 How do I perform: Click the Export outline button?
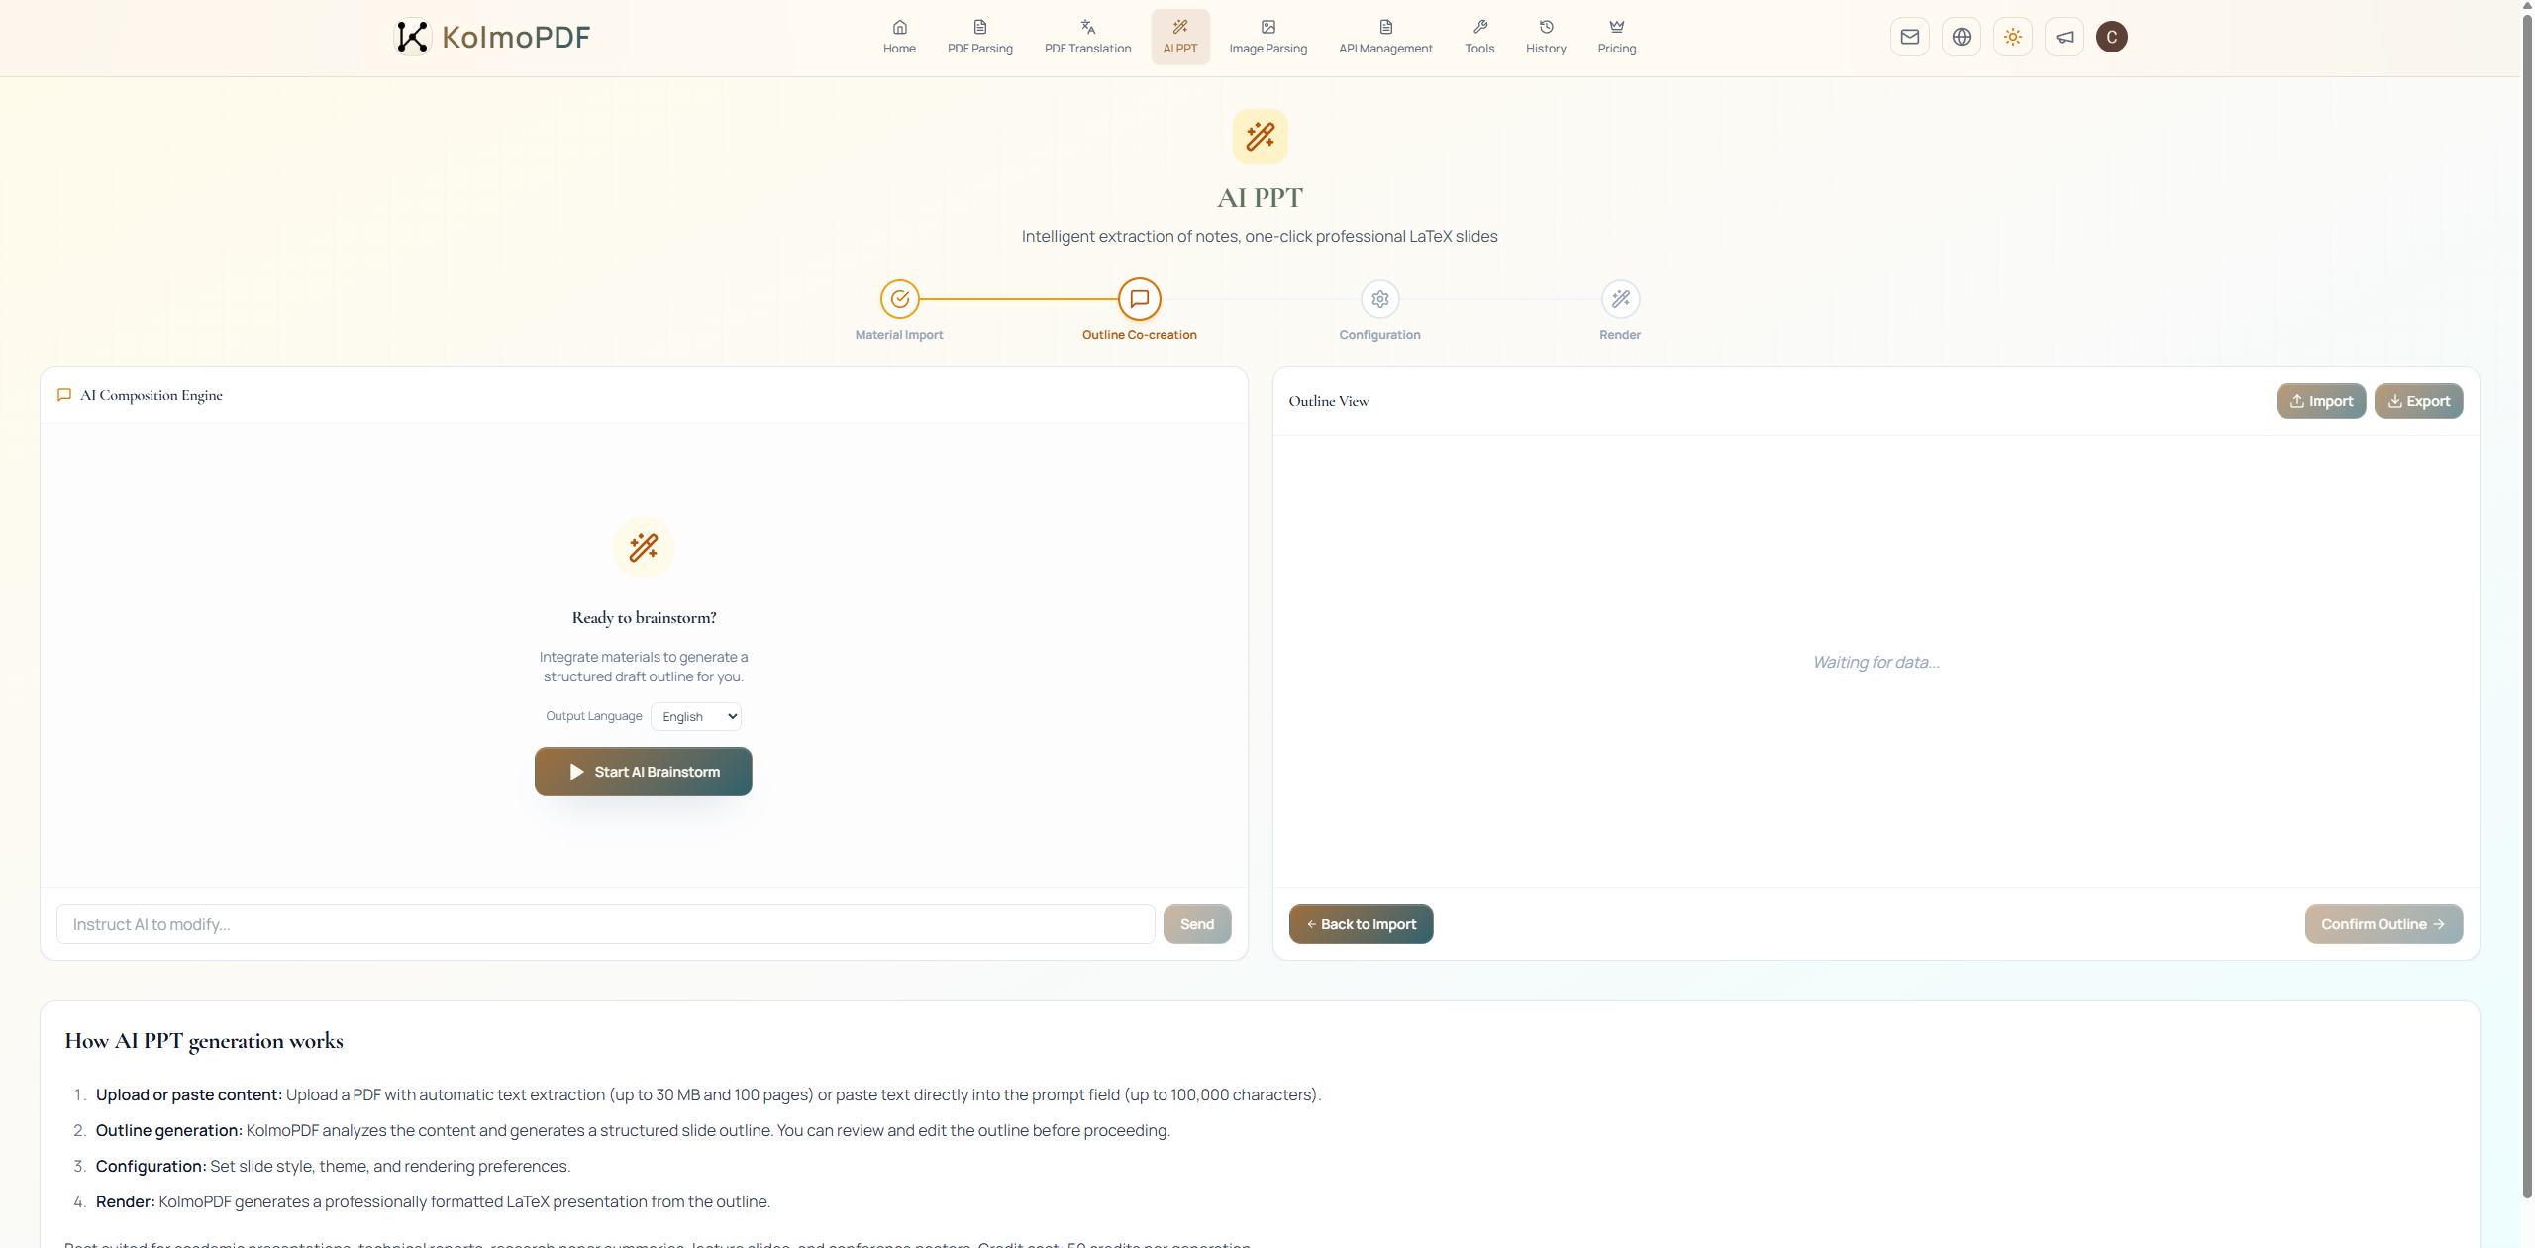point(2418,401)
